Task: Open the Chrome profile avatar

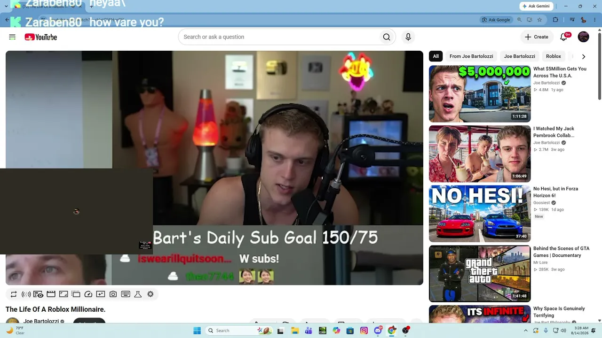Action: (583, 20)
